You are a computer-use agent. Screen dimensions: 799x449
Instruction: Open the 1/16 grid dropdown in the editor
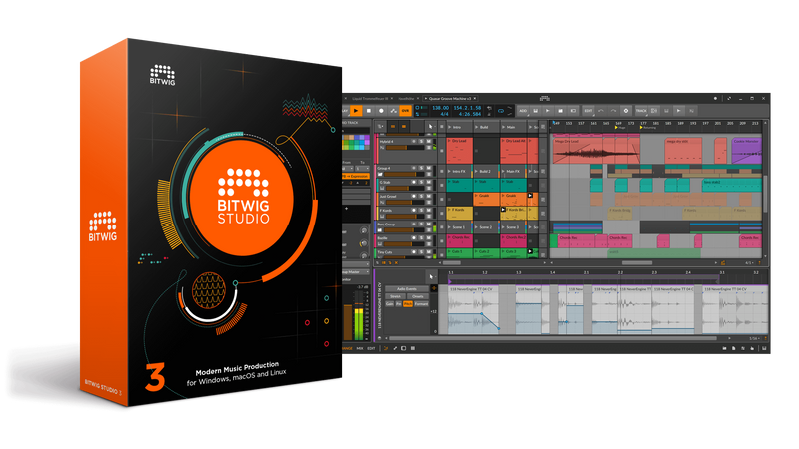755,338
